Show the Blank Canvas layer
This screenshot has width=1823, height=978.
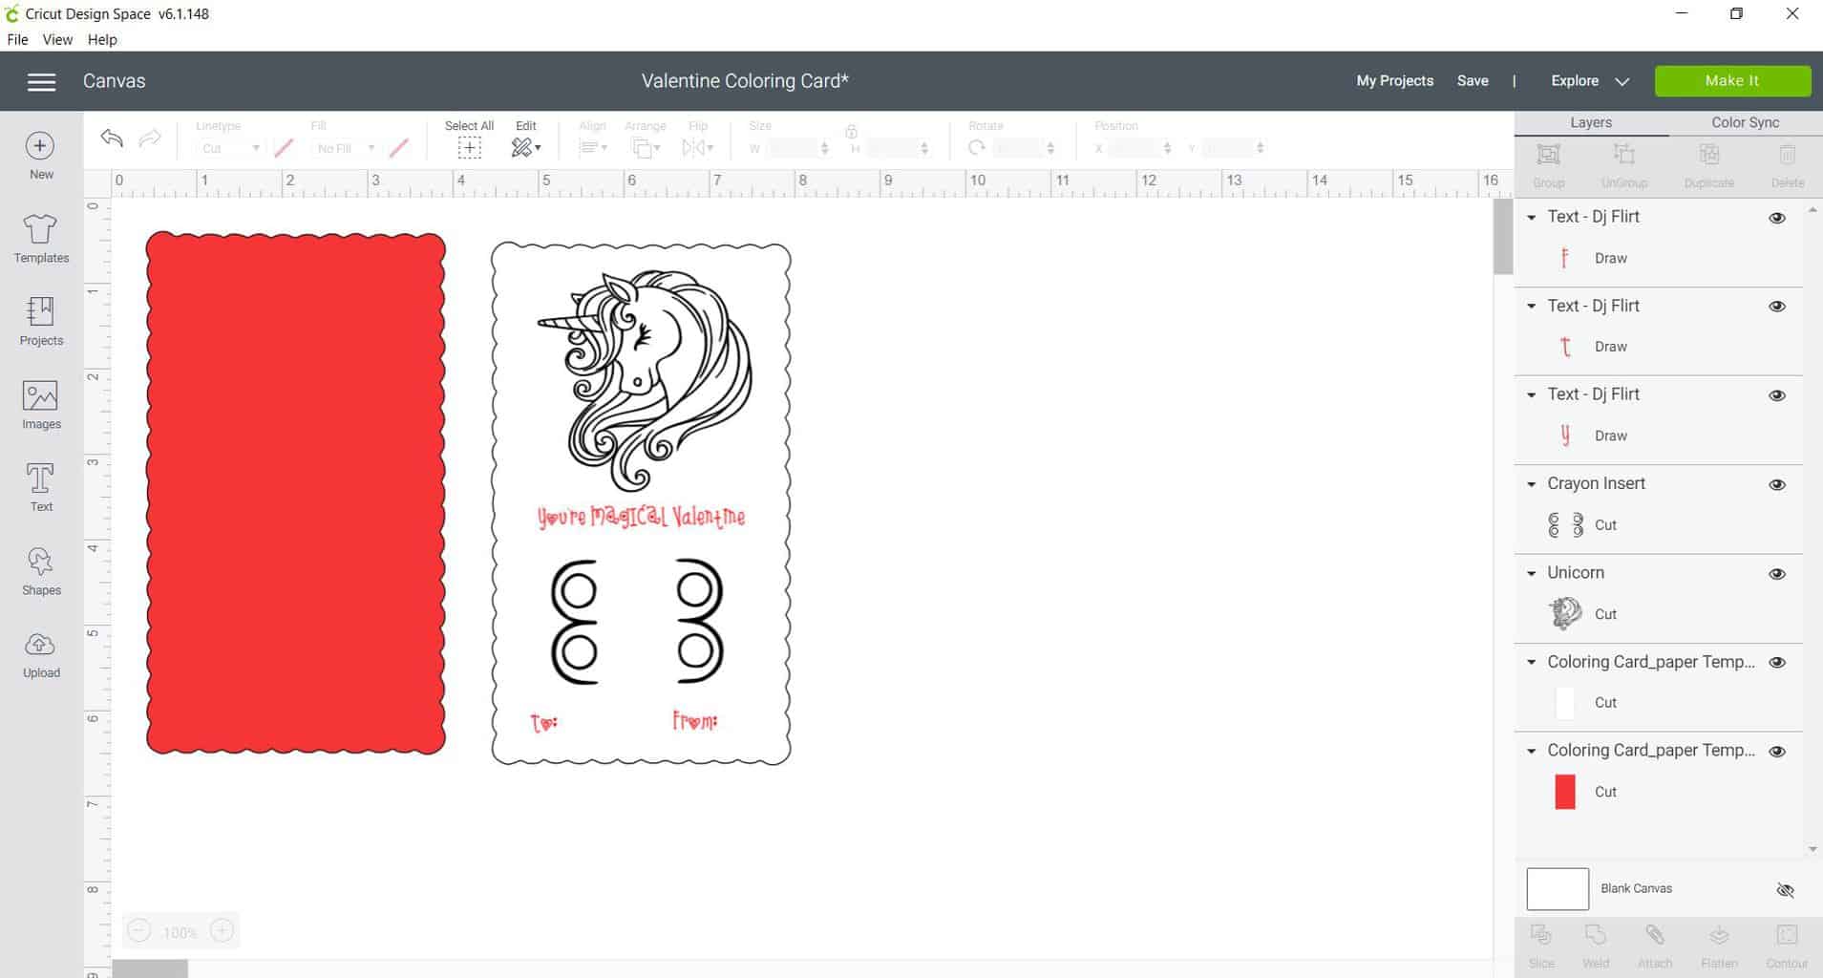tap(1785, 890)
